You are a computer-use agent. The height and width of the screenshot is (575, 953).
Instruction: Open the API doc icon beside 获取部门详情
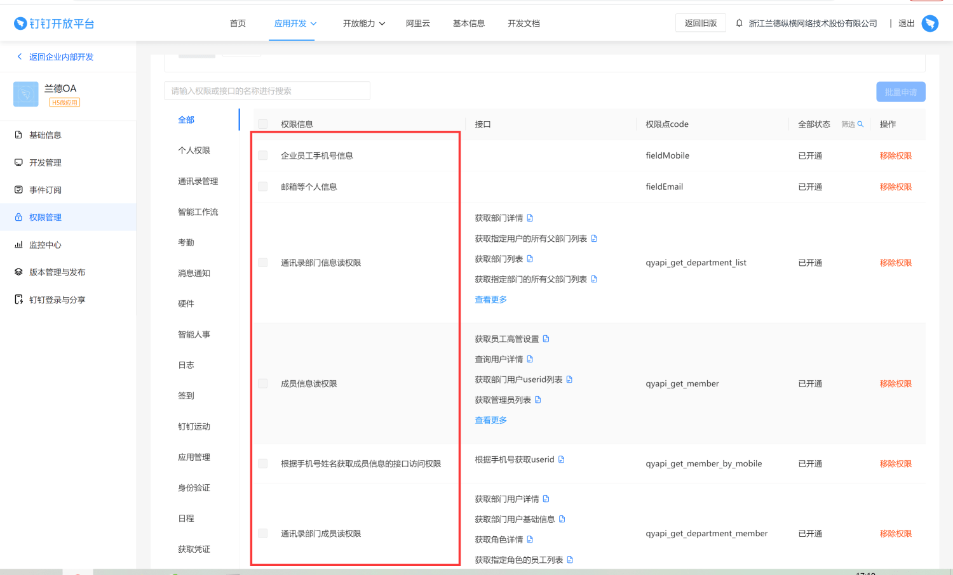[x=531, y=218]
